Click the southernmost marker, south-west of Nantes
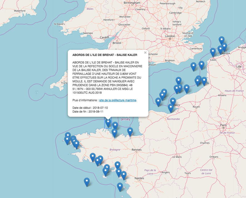 120,187
